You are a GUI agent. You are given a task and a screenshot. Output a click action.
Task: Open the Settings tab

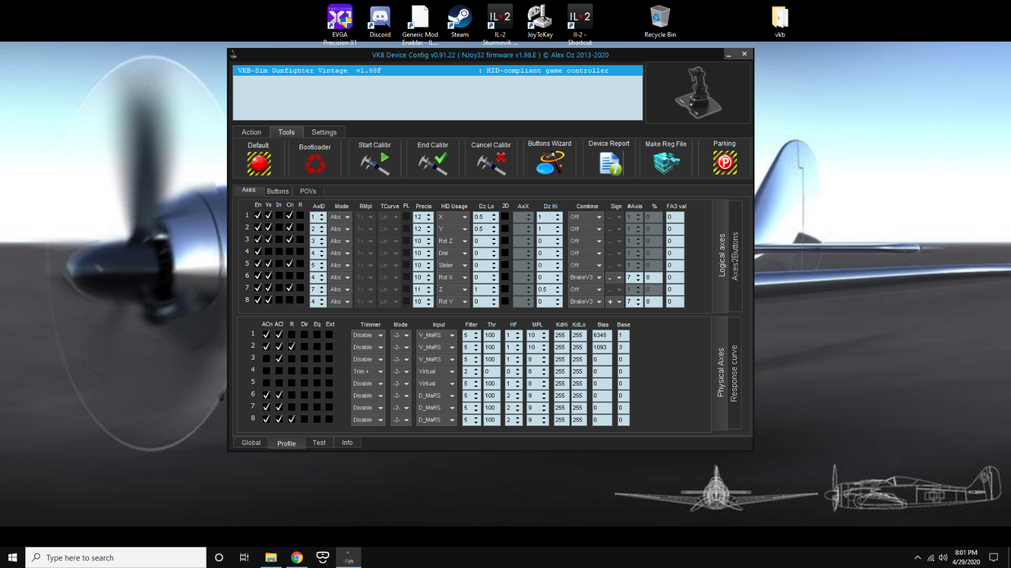(x=324, y=133)
